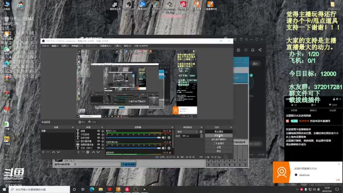
Task: Pop out the Sources dock panel
Action: (102, 127)
